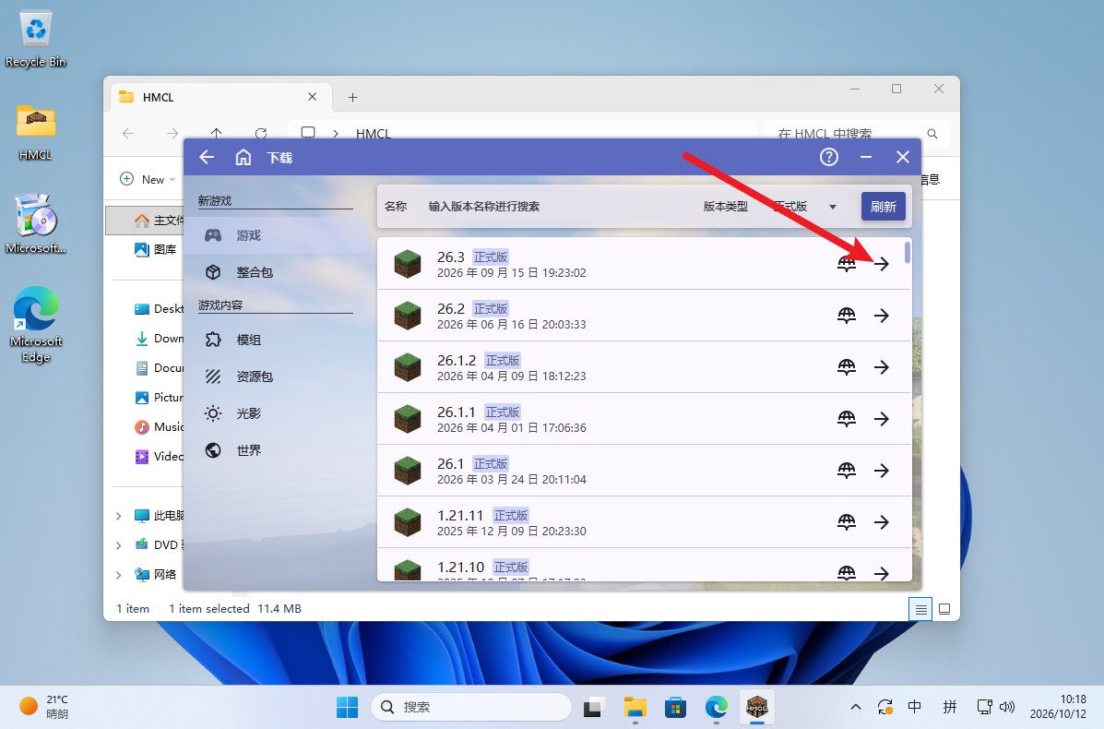Focus the version name search field
The width and height of the screenshot is (1104, 729).
(x=556, y=207)
